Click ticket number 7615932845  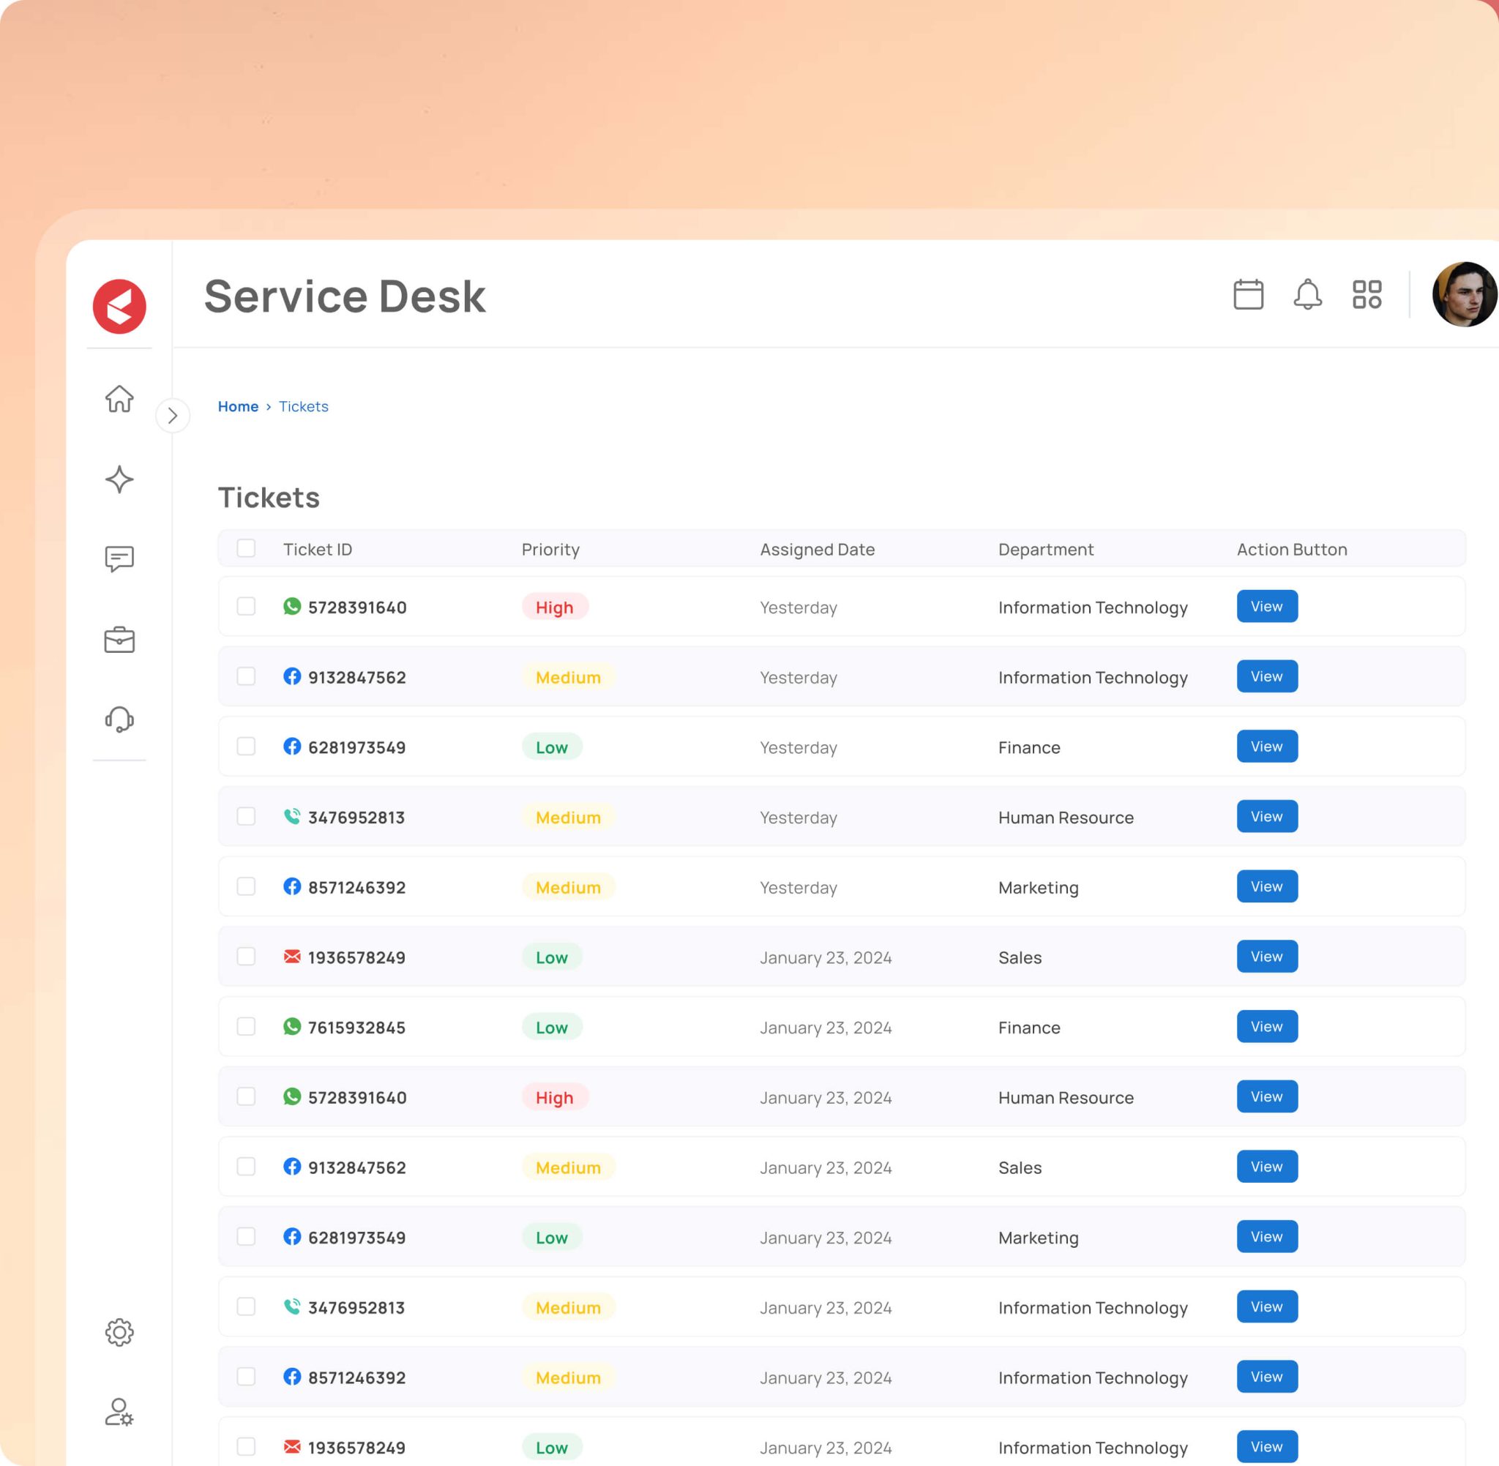[356, 1027]
